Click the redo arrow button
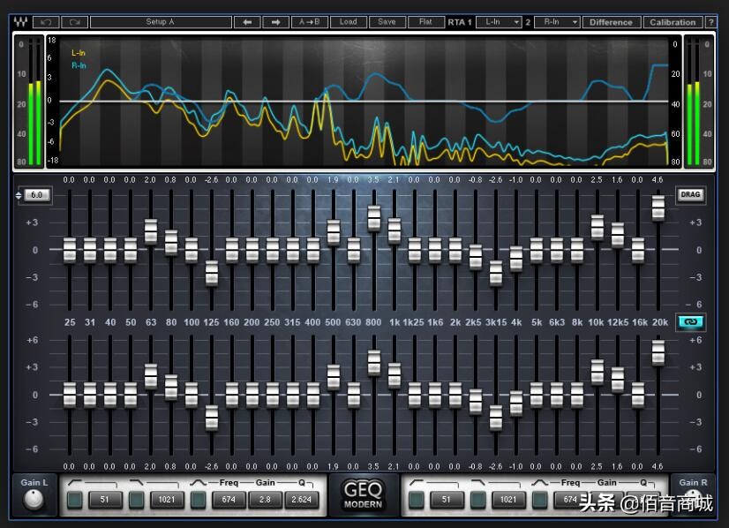 point(74,22)
